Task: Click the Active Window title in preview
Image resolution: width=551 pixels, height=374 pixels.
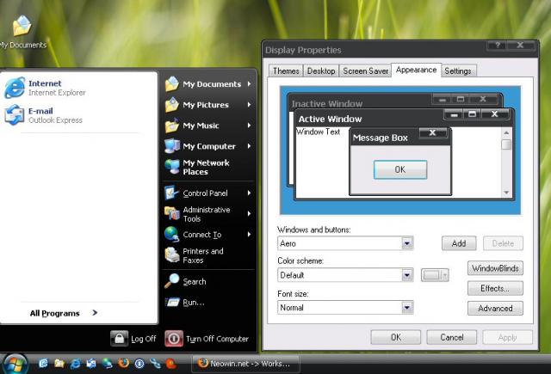Action: 330,119
